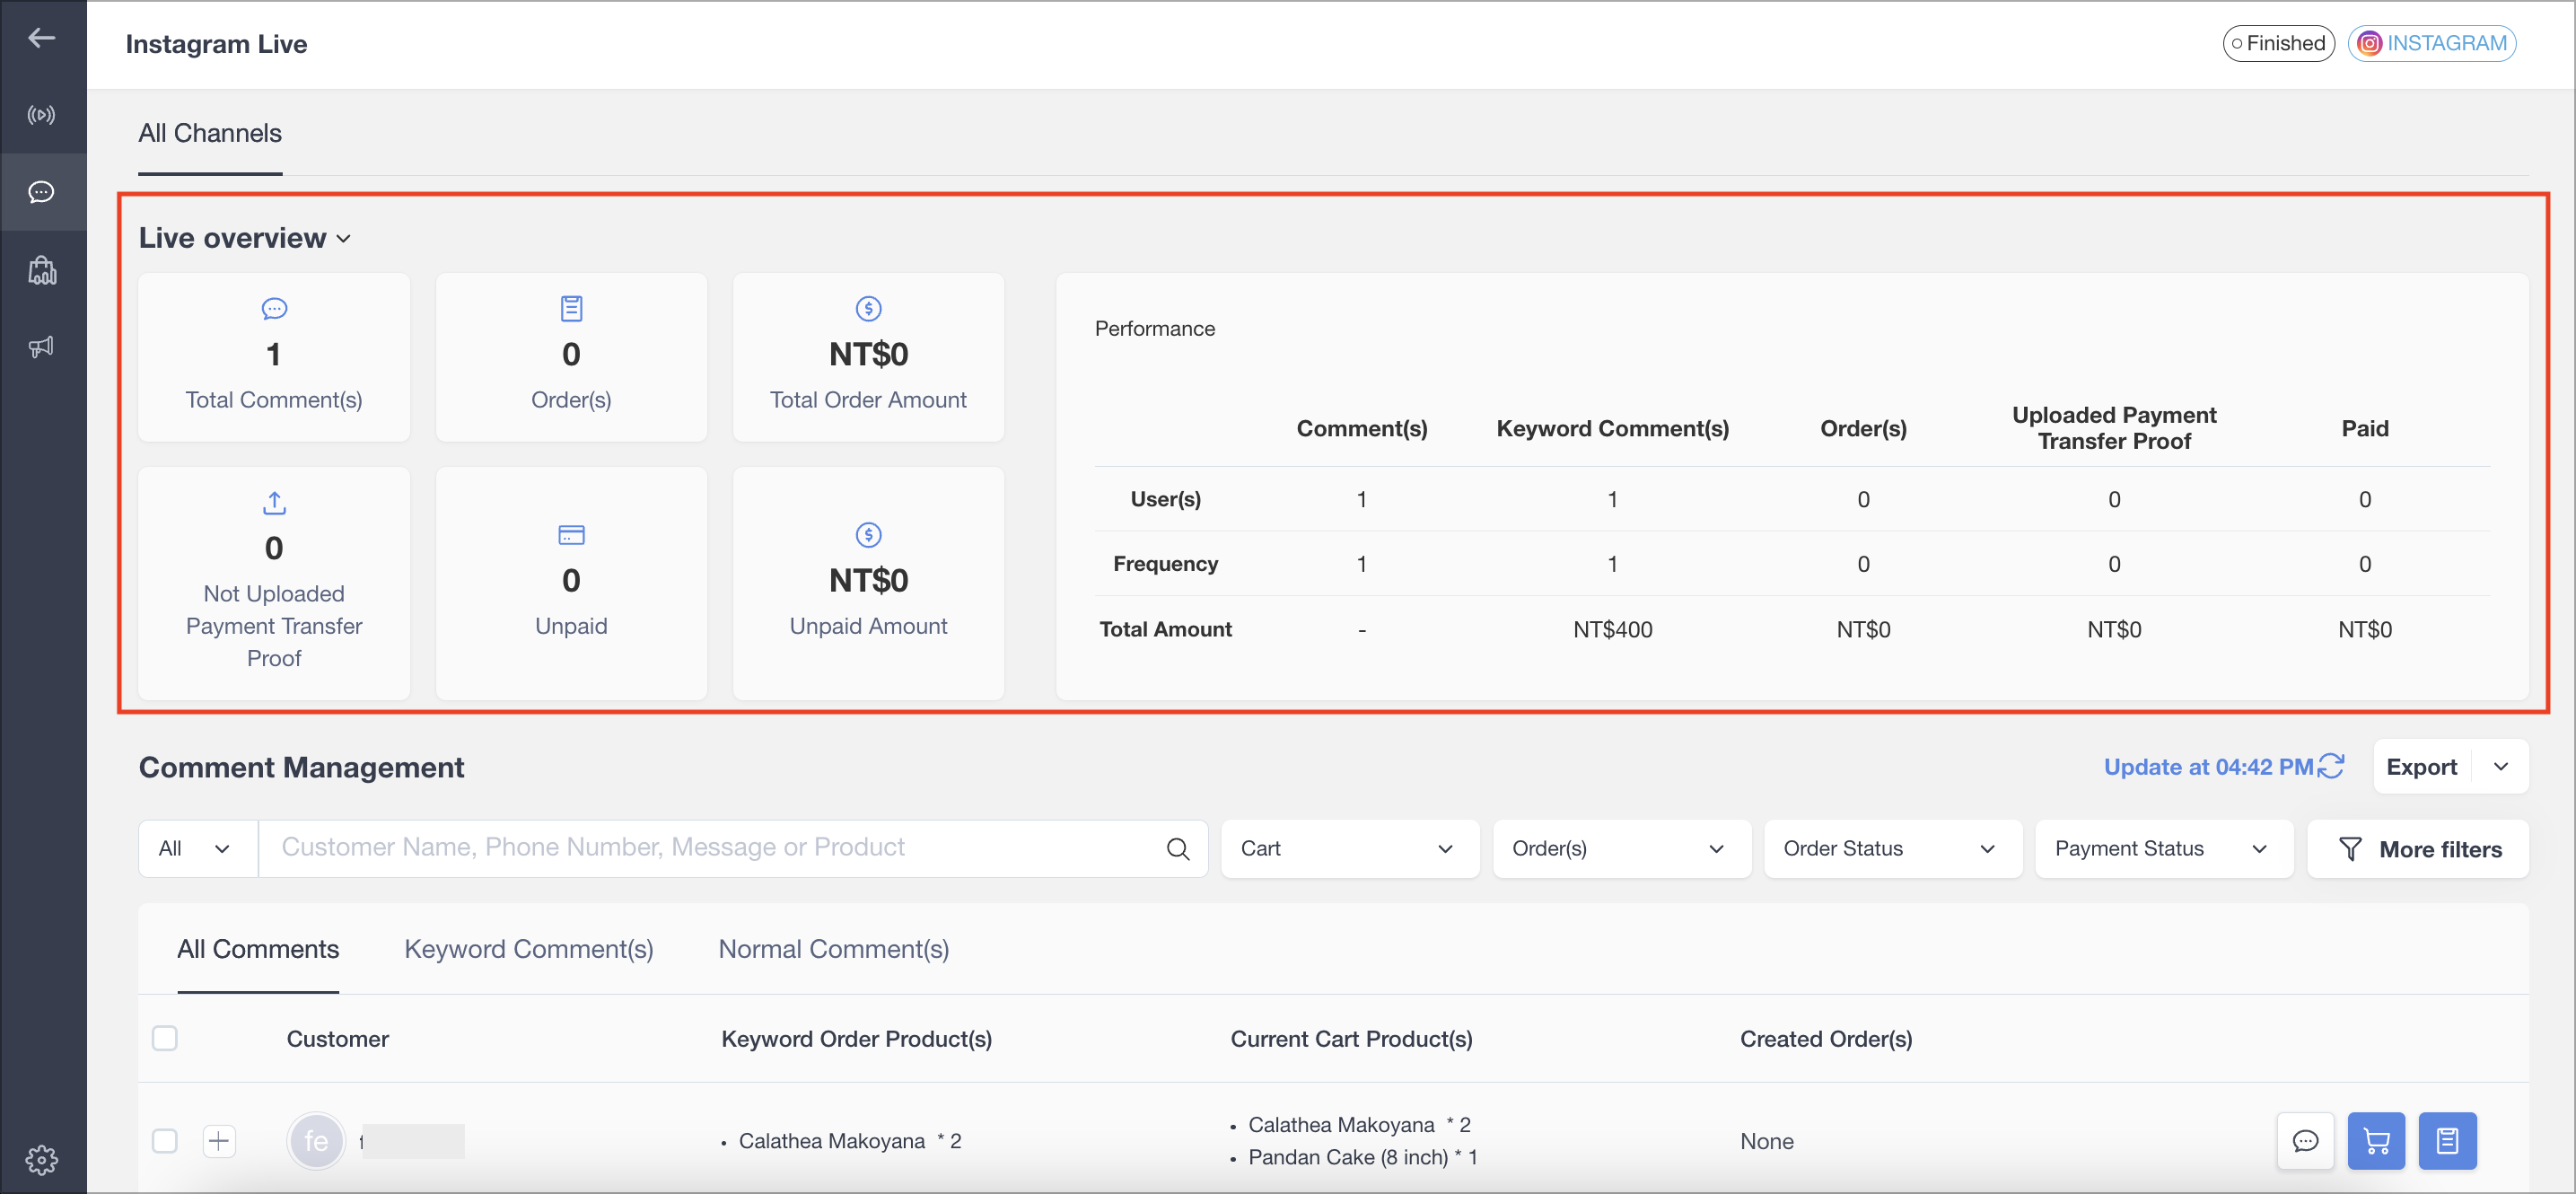Image resolution: width=2576 pixels, height=1194 pixels.
Task: Click the 'Keyword Order Product(s)' column header
Action: pos(856,1039)
